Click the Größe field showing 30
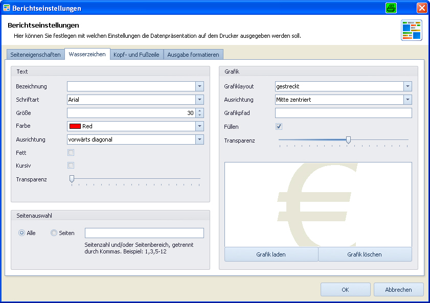The width and height of the screenshot is (430, 303). pyautogui.click(x=131, y=113)
